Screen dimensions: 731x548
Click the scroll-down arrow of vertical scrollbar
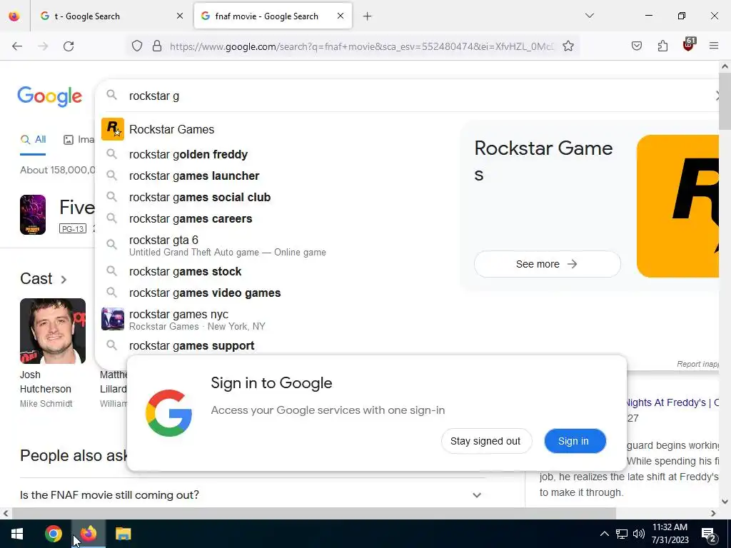(725, 502)
